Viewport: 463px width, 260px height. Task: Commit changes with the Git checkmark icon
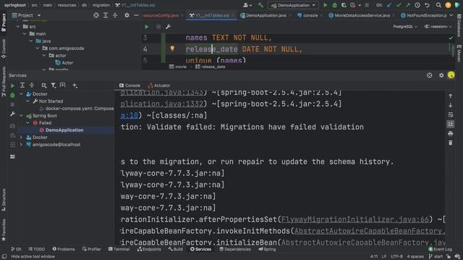pyautogui.click(x=399, y=5)
